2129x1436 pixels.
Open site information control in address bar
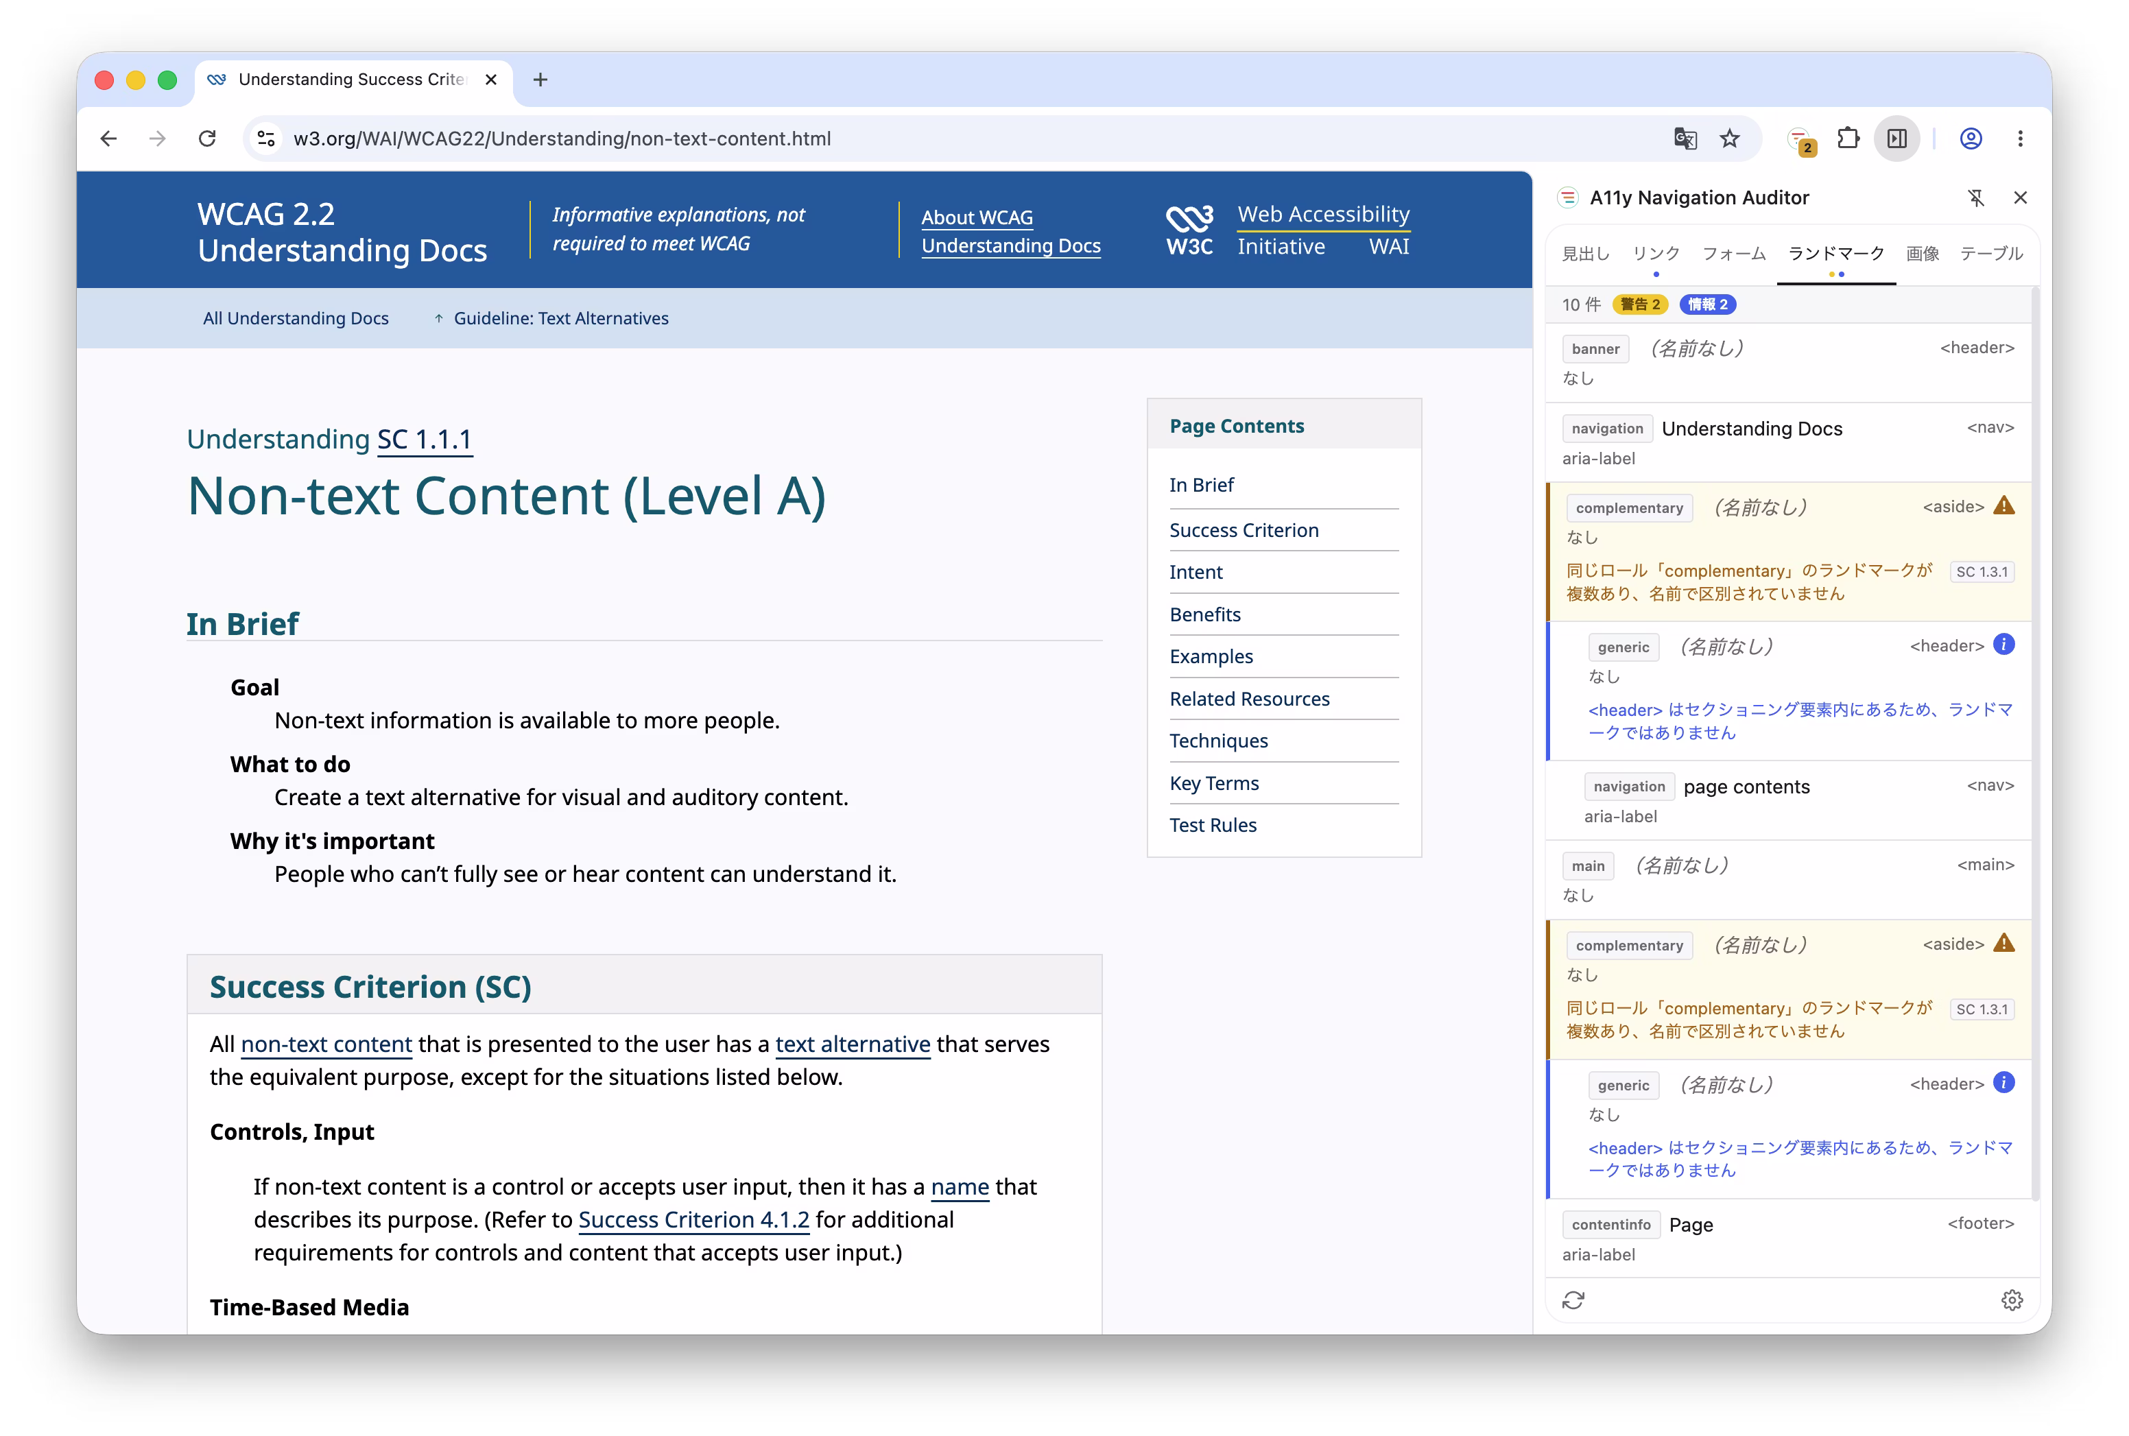point(267,139)
